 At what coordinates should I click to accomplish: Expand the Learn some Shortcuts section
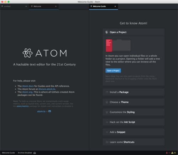point(133,142)
